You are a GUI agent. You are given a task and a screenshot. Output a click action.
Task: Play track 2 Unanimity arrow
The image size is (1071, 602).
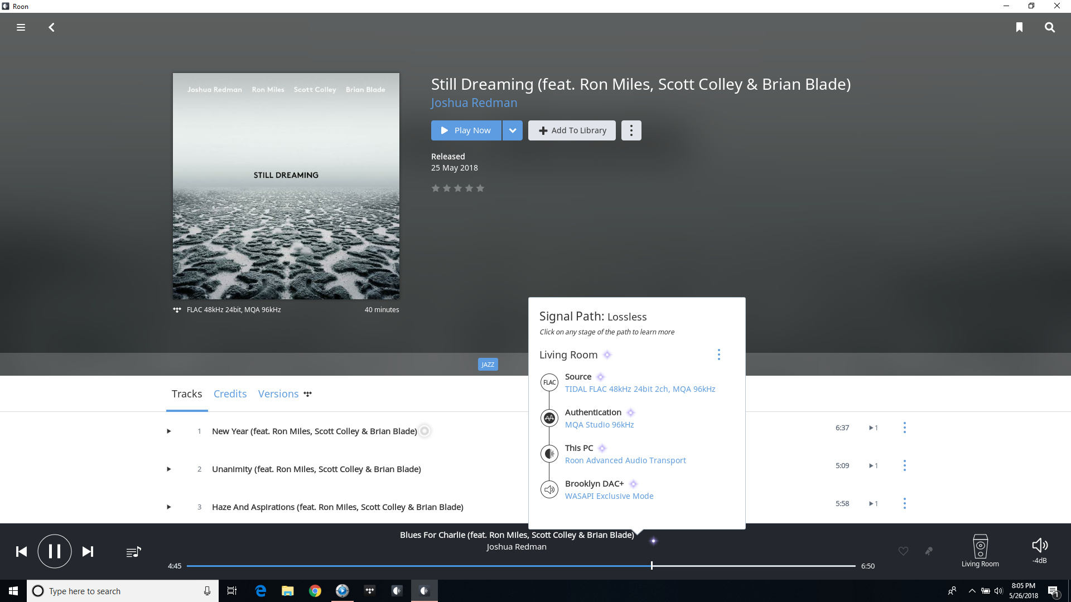(x=169, y=469)
